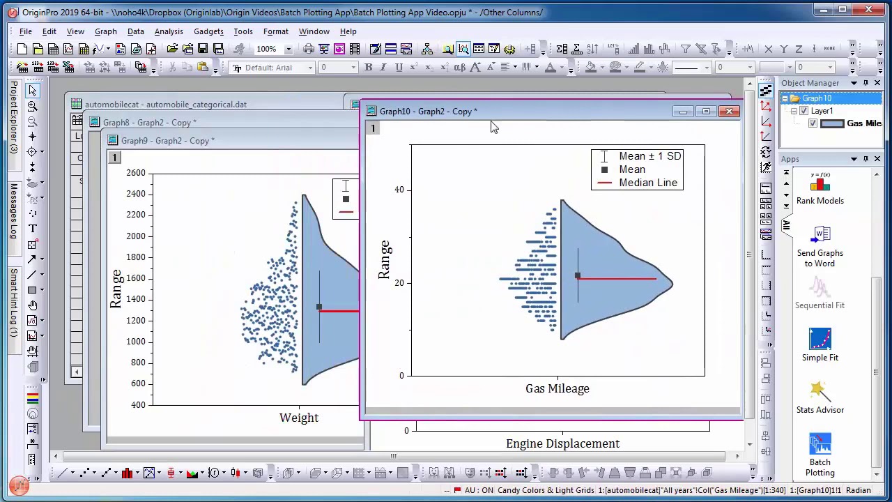Open the font size dropdown
Viewport: 892px width, 502px height.
353,68
